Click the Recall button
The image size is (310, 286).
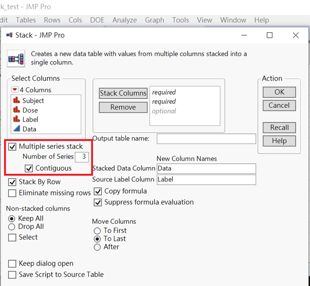[x=279, y=128]
